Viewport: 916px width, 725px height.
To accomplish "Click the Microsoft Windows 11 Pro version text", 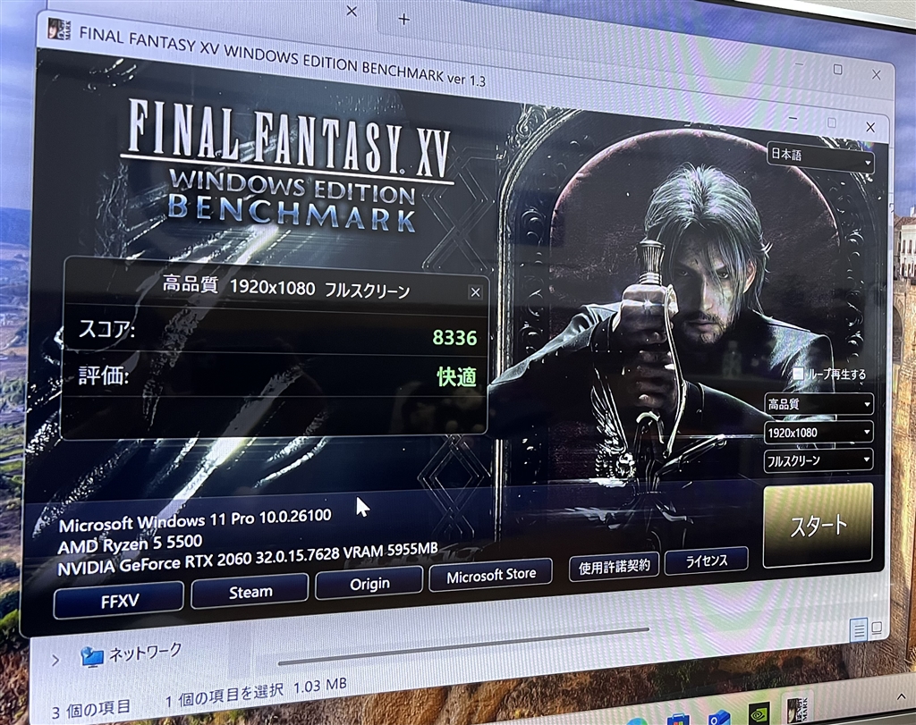I will (x=194, y=520).
